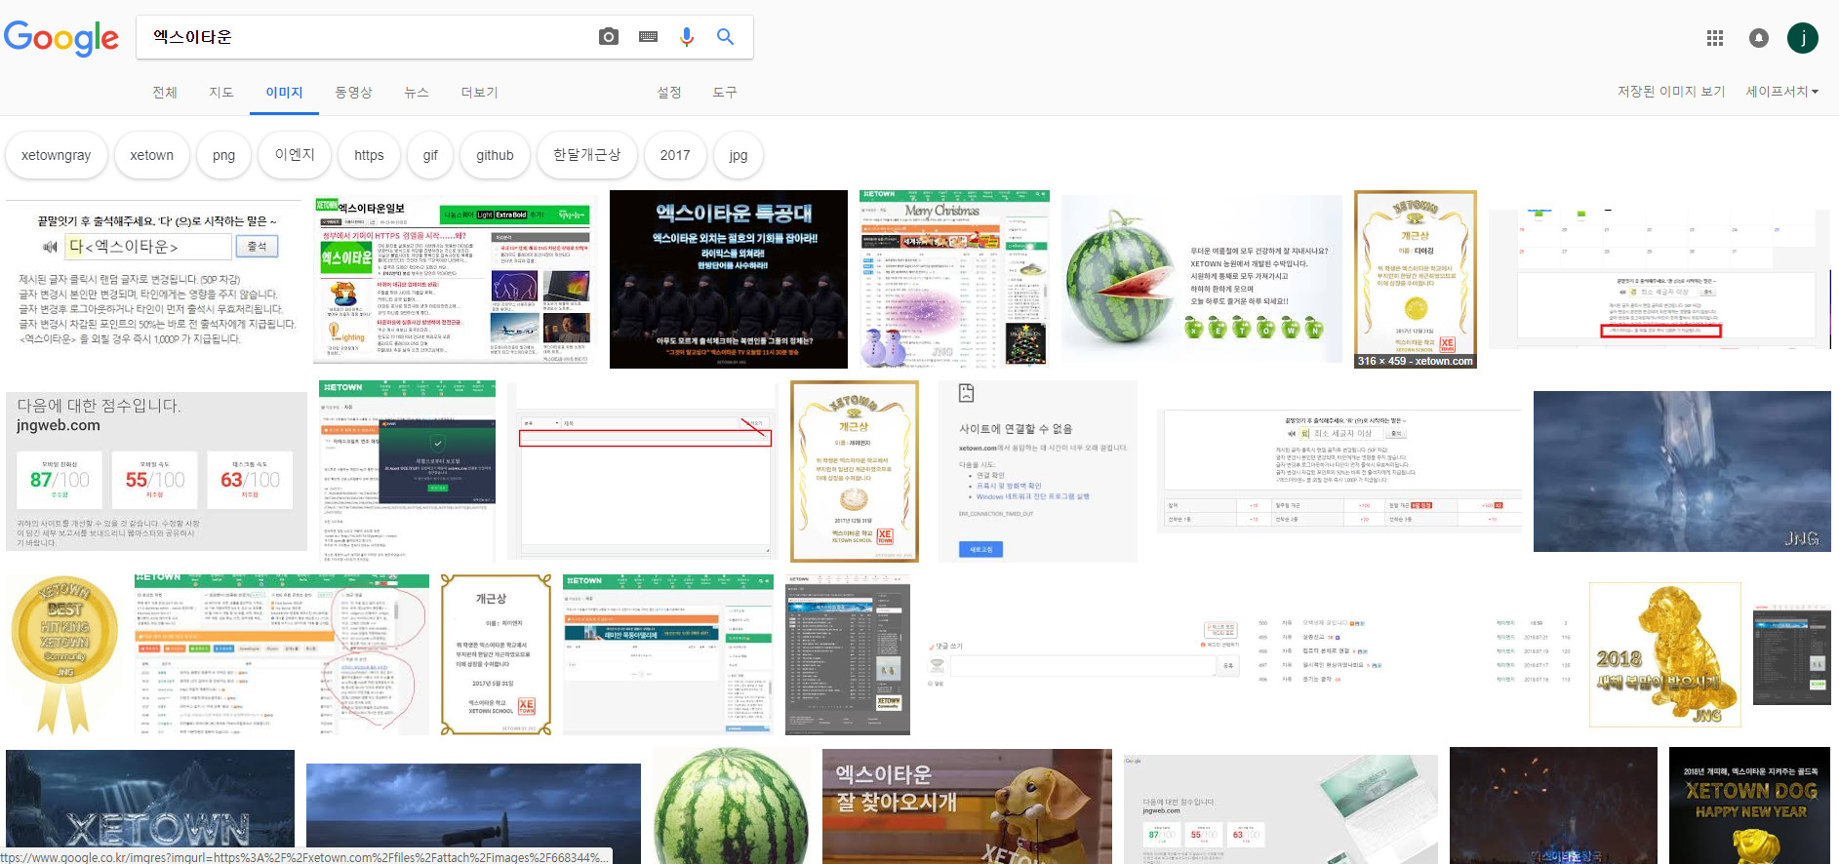Open the 엑스이타운 특공대 ninja image
Viewport: 1839px width, 864px height.
point(729,279)
